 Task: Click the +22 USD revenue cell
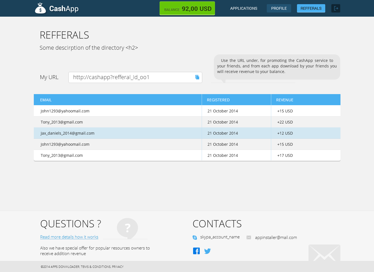point(285,122)
